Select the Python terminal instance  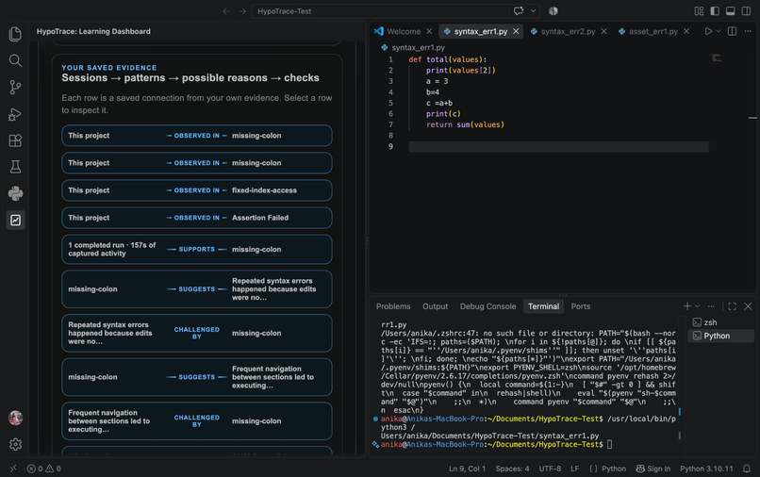[x=721, y=336]
